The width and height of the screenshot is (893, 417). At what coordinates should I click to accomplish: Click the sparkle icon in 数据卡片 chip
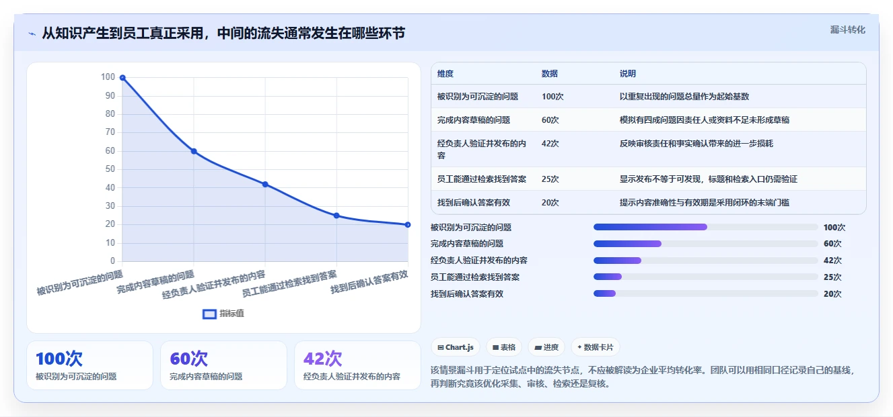click(x=579, y=347)
